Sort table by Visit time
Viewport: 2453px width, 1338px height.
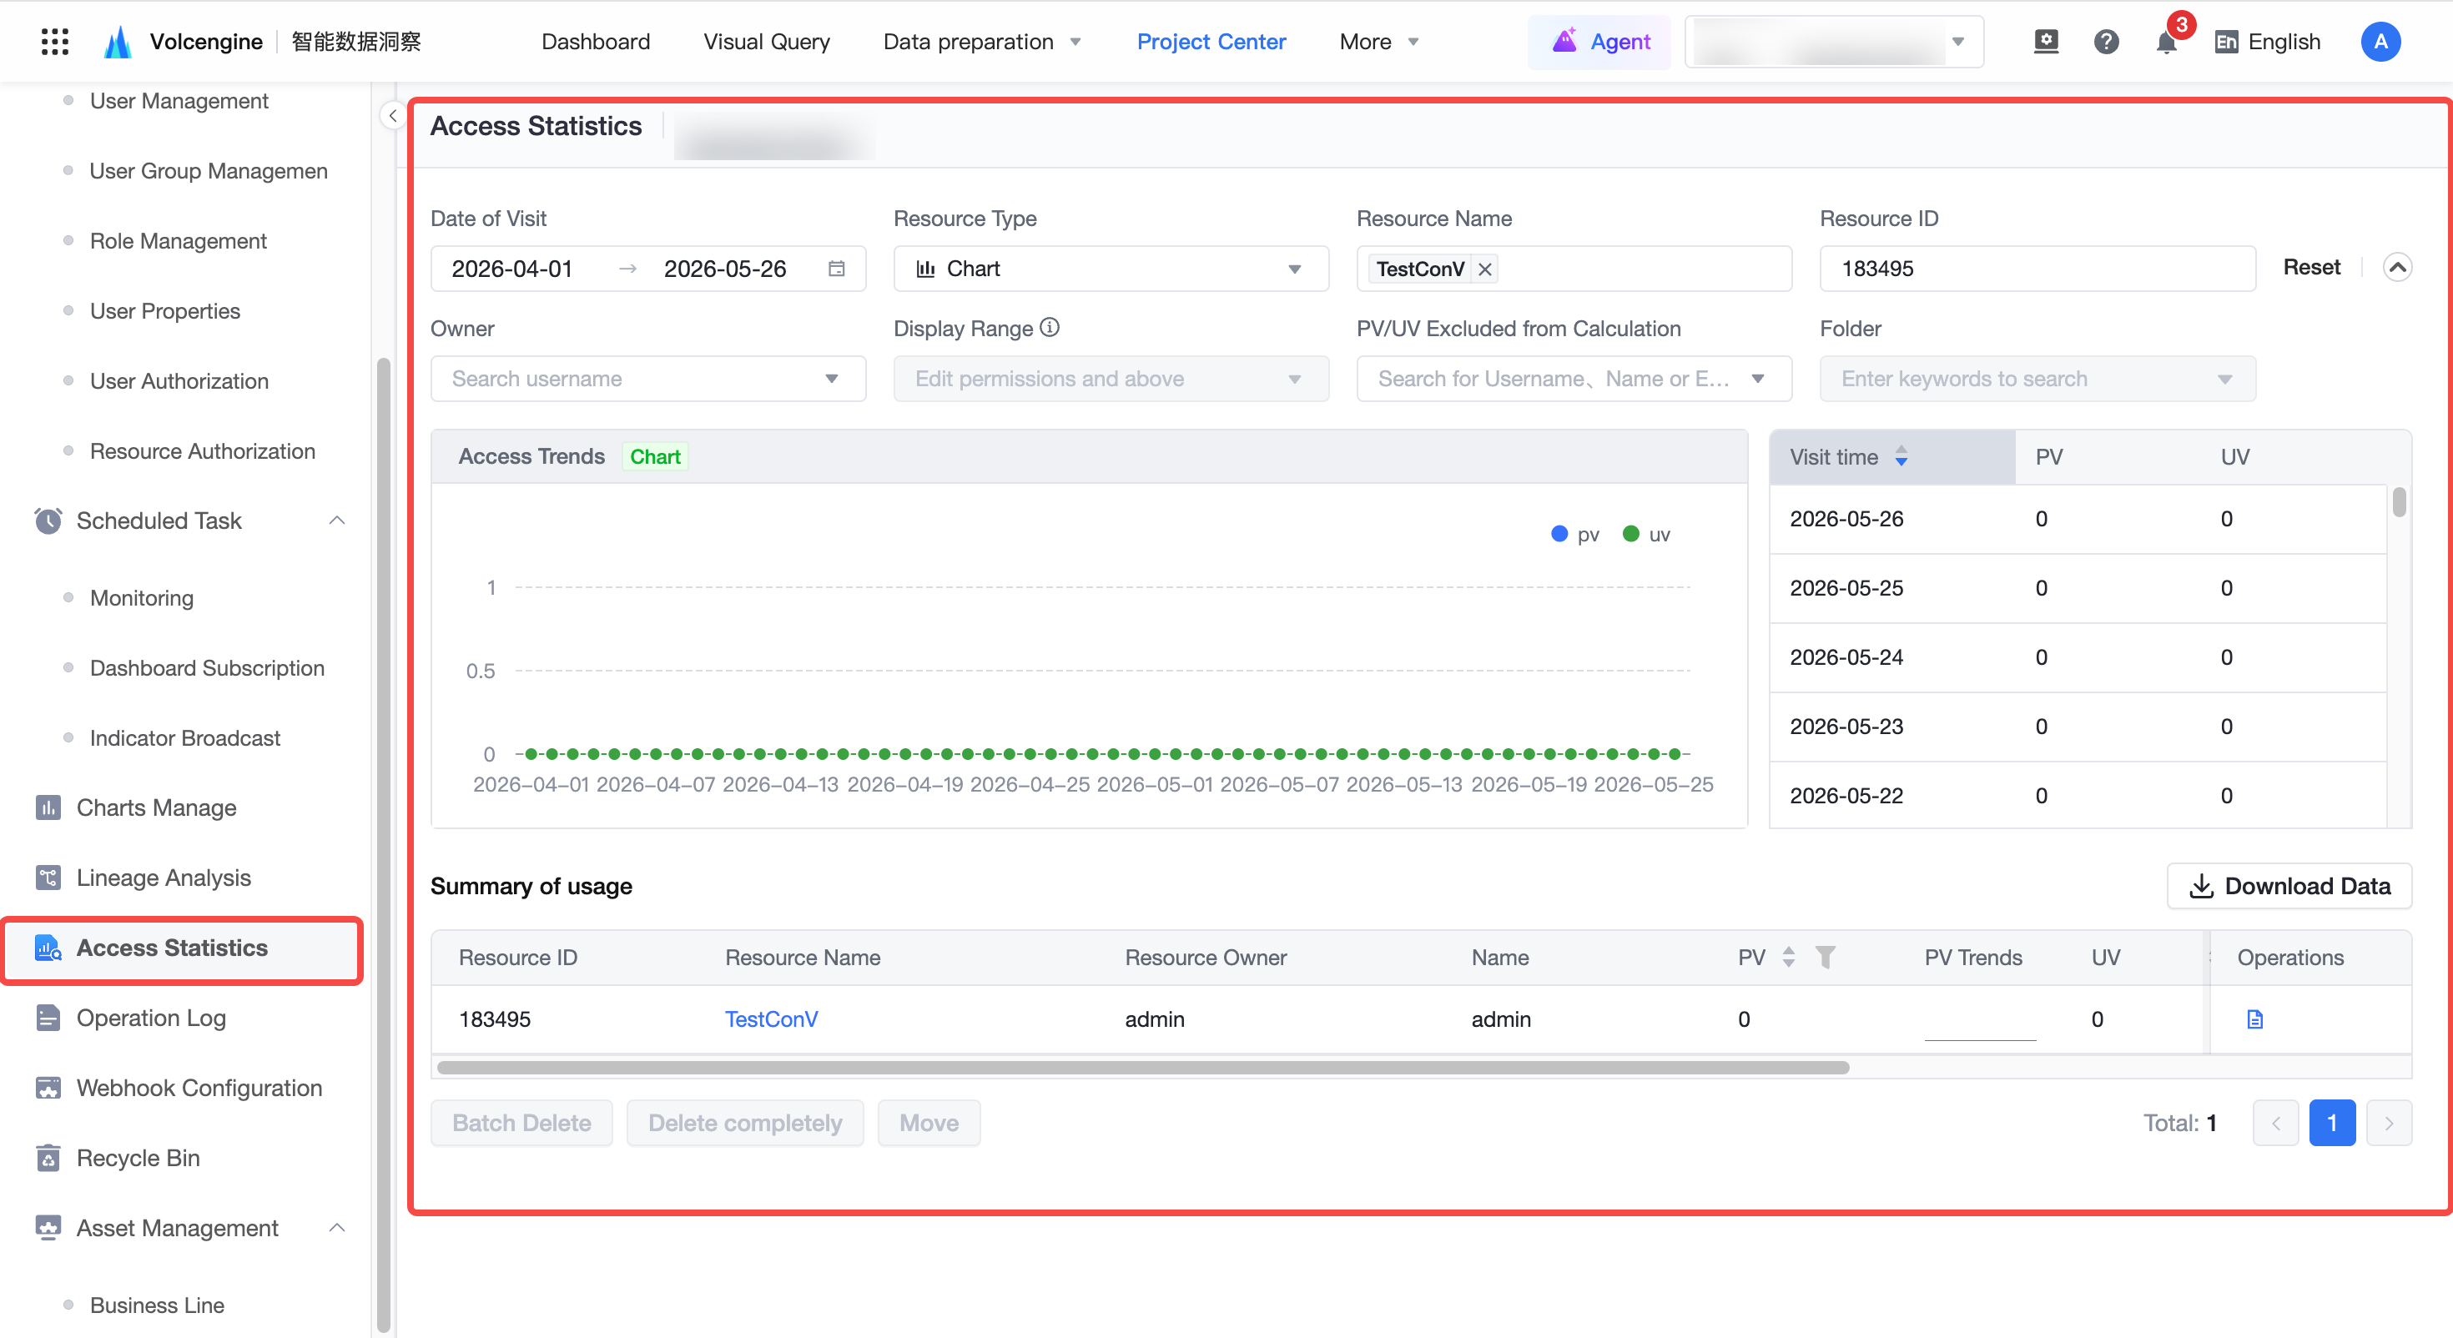[1900, 456]
